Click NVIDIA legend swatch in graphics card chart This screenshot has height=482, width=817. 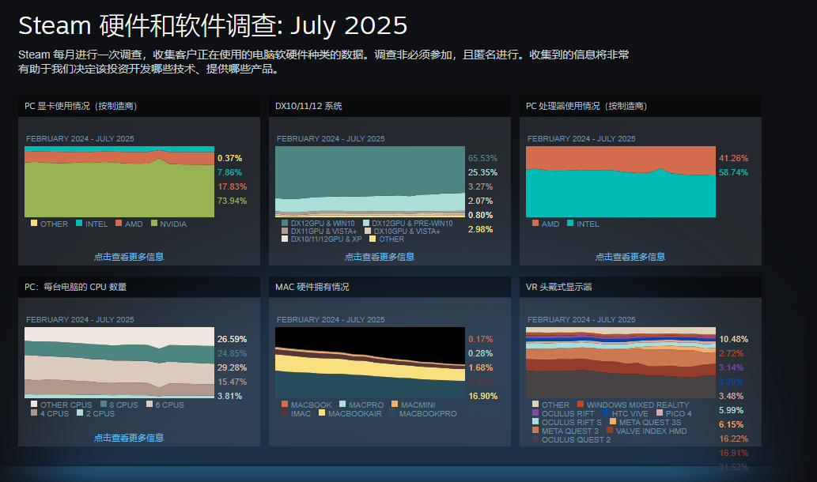pos(154,224)
